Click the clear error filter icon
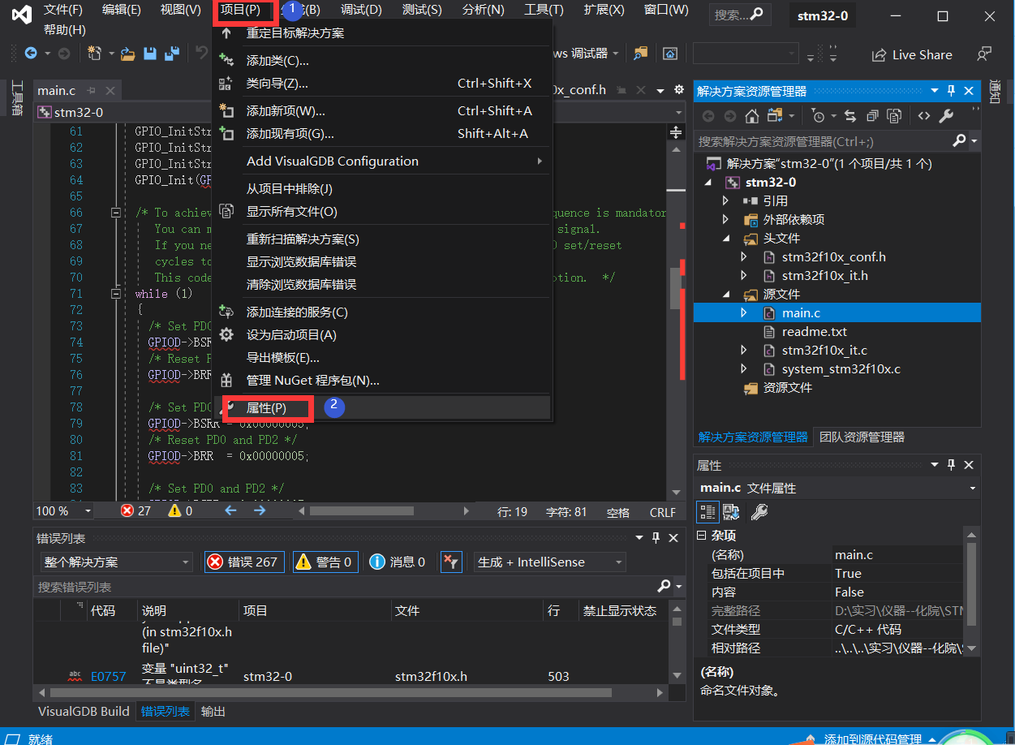 [x=450, y=562]
